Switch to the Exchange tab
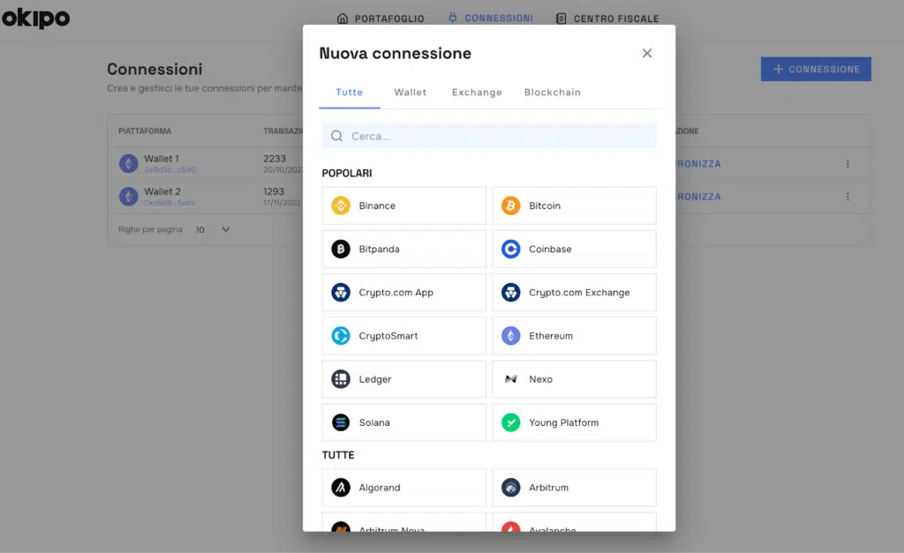904x553 pixels. (x=477, y=93)
